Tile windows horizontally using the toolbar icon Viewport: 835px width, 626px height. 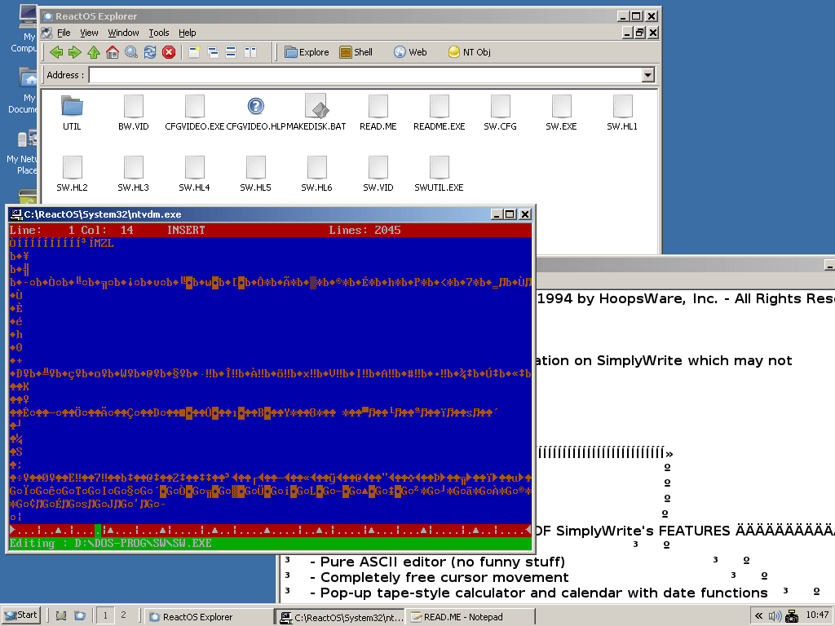pyautogui.click(x=231, y=52)
